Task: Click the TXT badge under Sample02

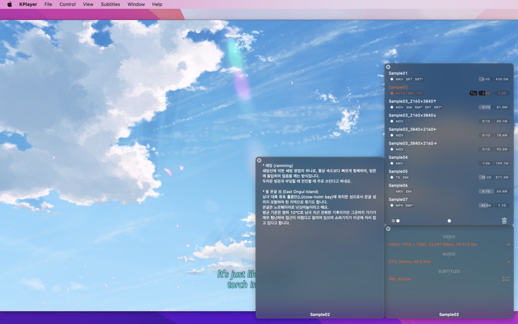Action: click(419, 93)
